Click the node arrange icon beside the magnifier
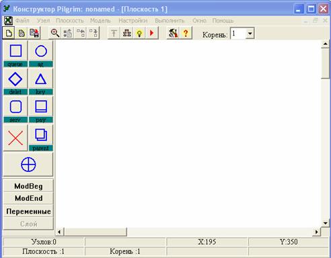 tap(68, 33)
